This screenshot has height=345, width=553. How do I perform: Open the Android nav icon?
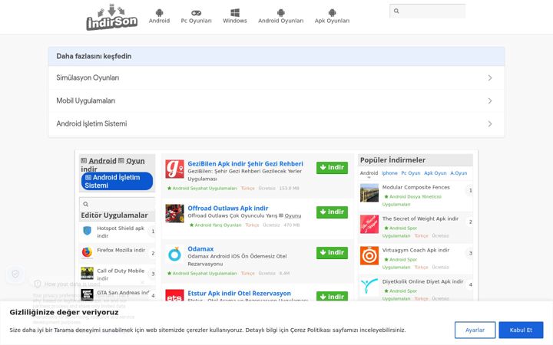point(160,13)
